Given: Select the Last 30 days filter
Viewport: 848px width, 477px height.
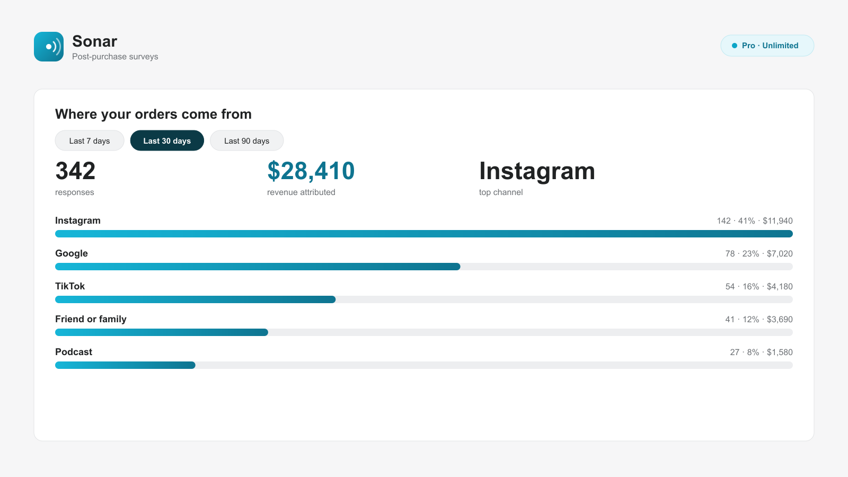Looking at the screenshot, I should [167, 140].
